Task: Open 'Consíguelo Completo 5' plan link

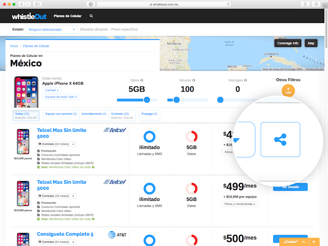Action: (x=65, y=234)
